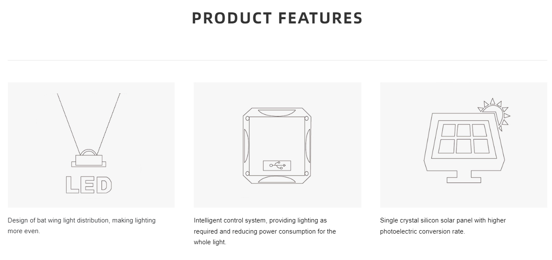552x260 pixels.
Task: Select the middle feature card image
Action: pos(277,145)
